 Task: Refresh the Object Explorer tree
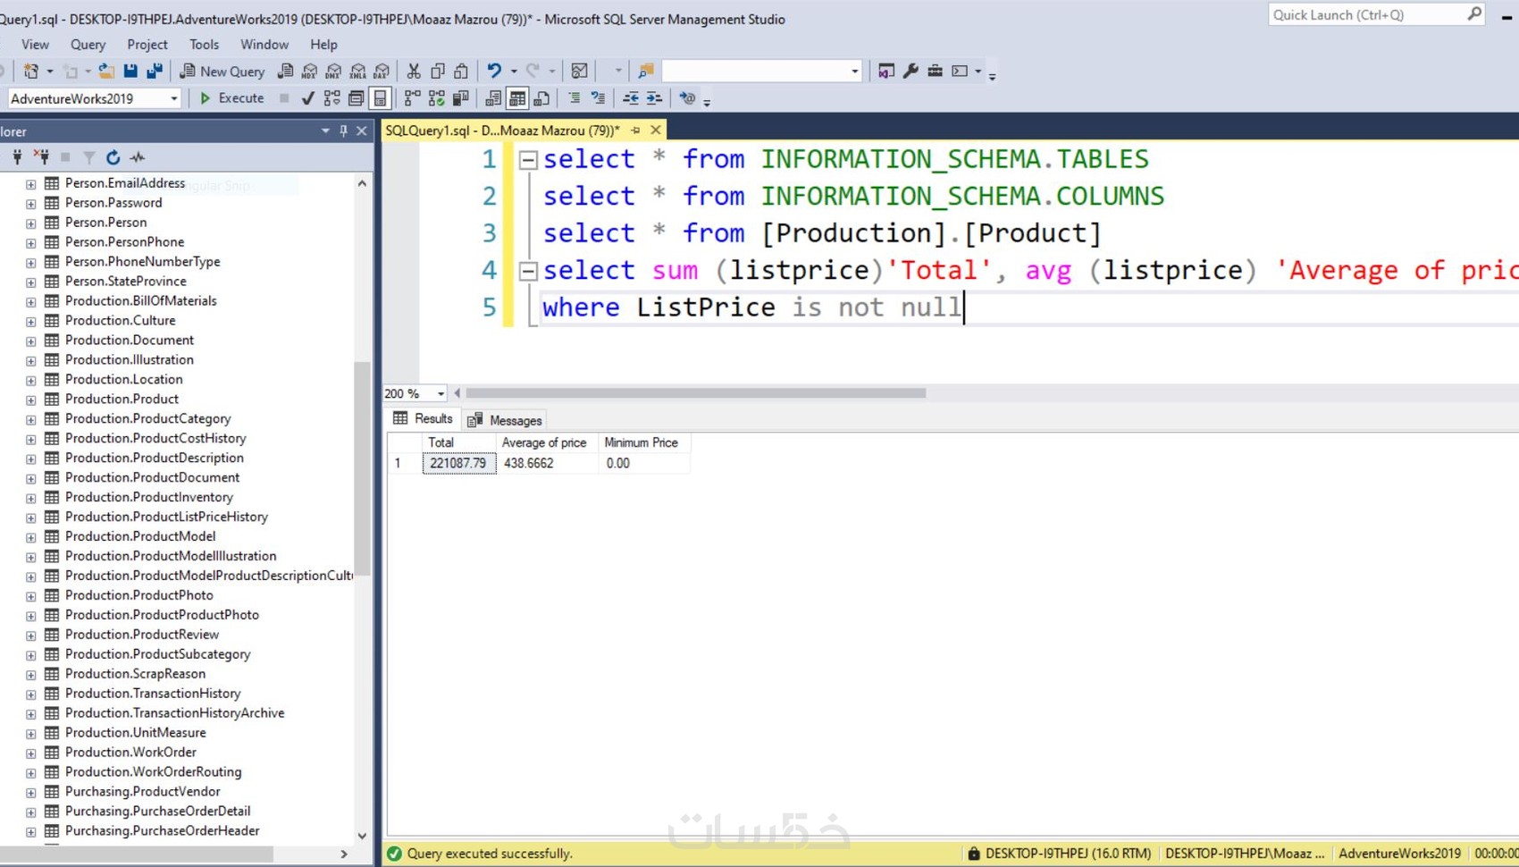(113, 157)
